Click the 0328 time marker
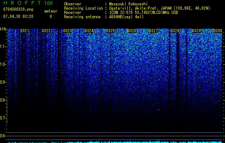This screenshot has height=143, width=225. pos(175,31)
